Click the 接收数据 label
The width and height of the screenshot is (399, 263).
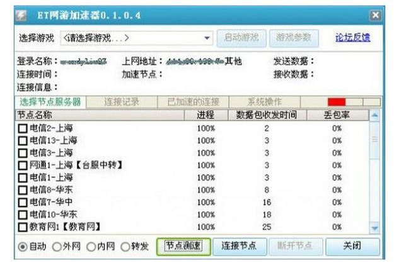point(294,74)
